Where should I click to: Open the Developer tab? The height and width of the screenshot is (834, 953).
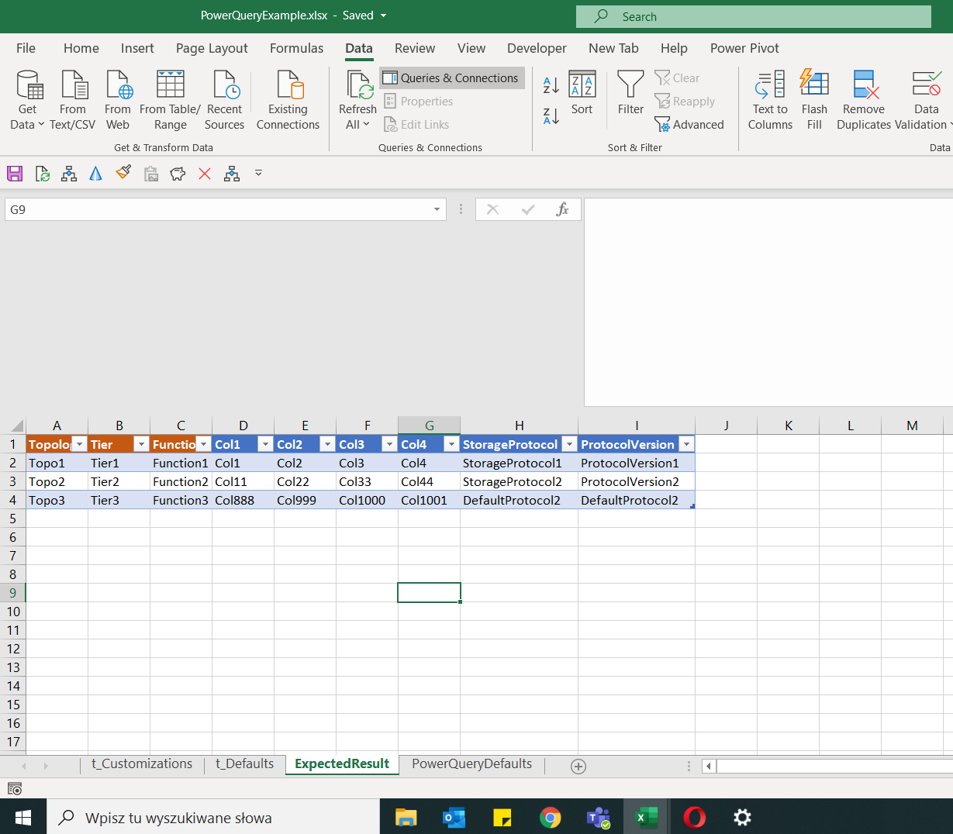pyautogui.click(x=537, y=48)
